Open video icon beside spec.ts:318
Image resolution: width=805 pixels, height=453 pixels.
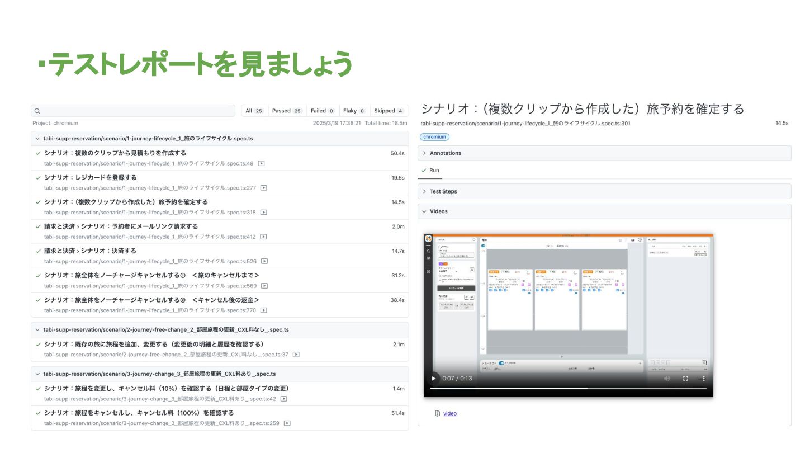(264, 213)
